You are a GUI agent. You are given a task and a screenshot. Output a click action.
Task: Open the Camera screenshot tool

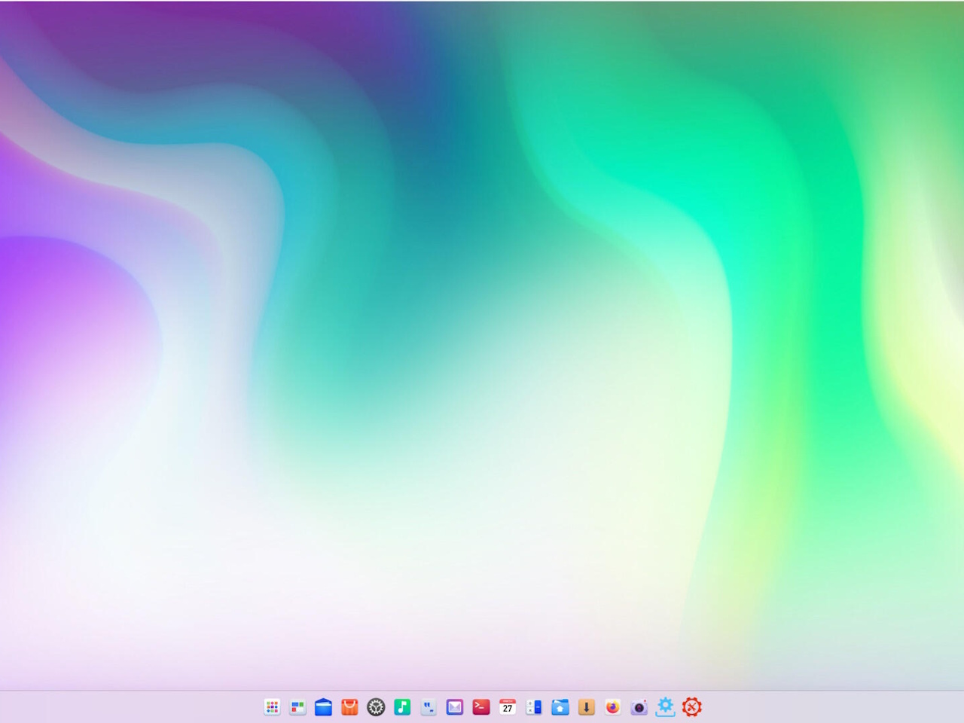tap(639, 707)
